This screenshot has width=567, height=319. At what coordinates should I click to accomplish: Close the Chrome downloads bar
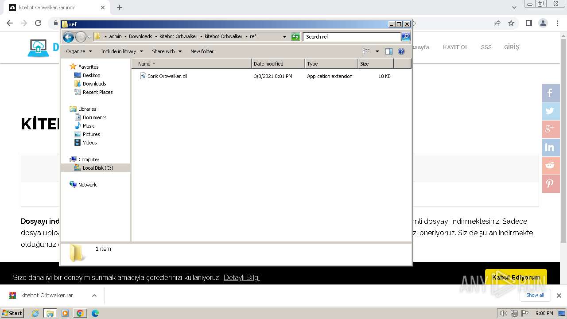(x=559, y=296)
